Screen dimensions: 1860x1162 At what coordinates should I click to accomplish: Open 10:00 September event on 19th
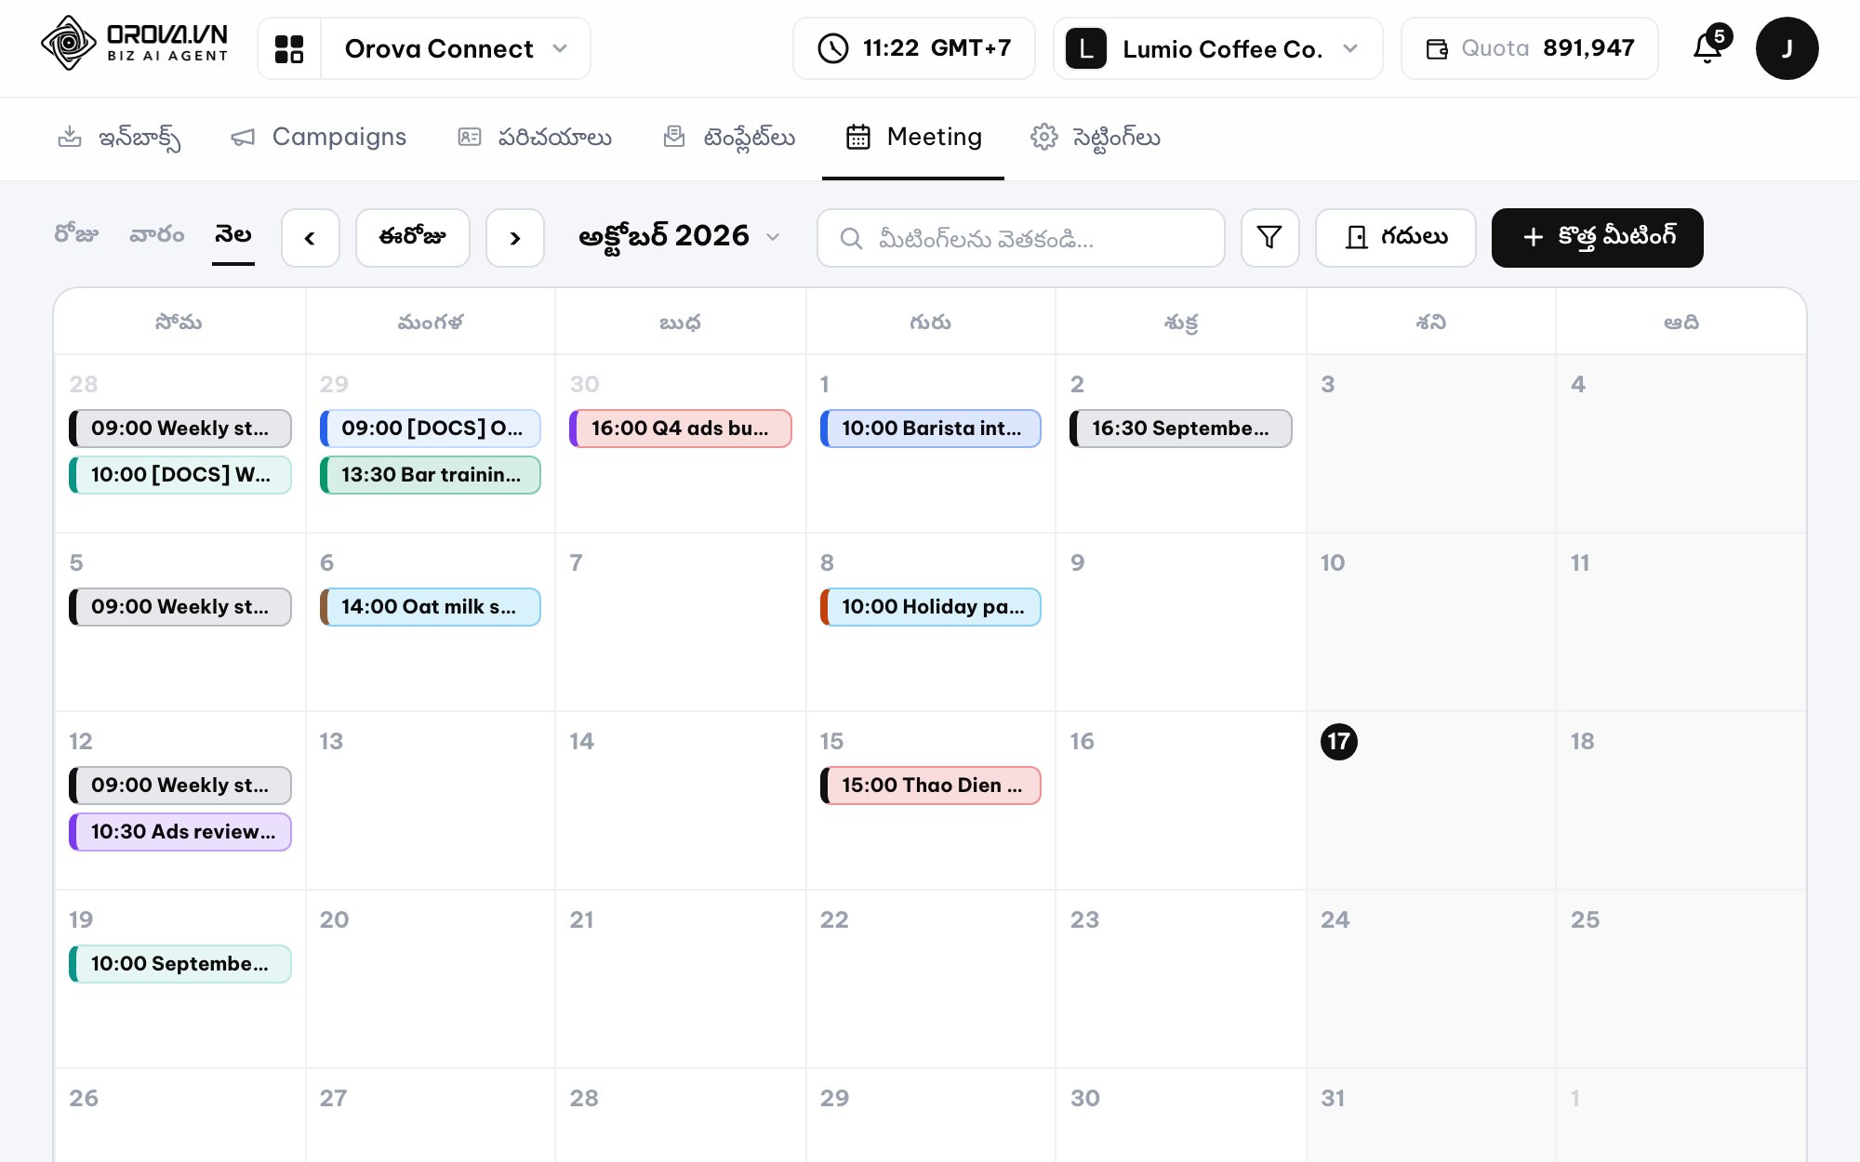point(180,964)
